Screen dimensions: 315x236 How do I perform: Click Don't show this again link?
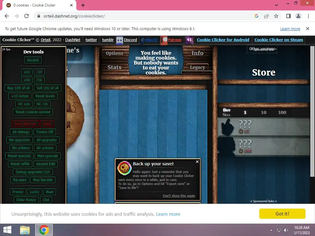[x=179, y=196]
